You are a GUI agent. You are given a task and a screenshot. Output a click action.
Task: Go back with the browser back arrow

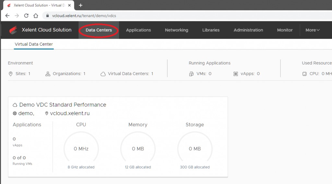7,16
